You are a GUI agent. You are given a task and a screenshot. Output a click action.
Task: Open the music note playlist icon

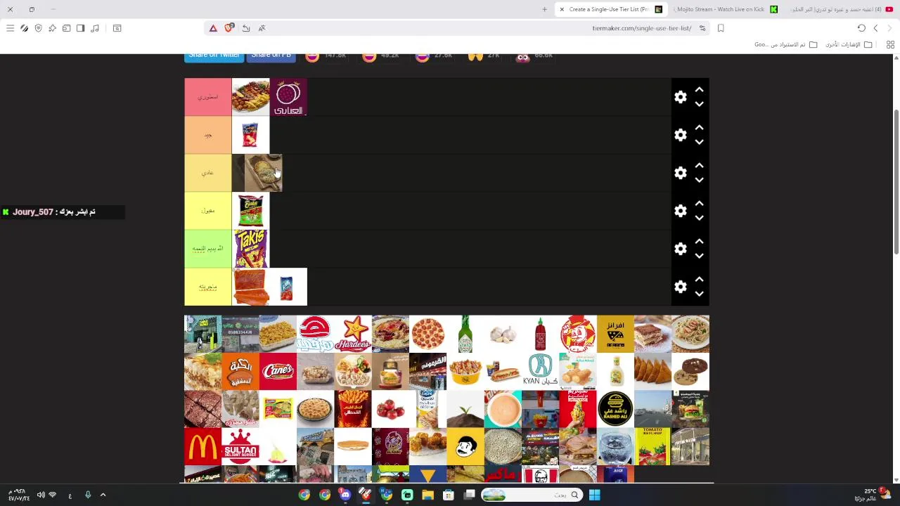(95, 28)
